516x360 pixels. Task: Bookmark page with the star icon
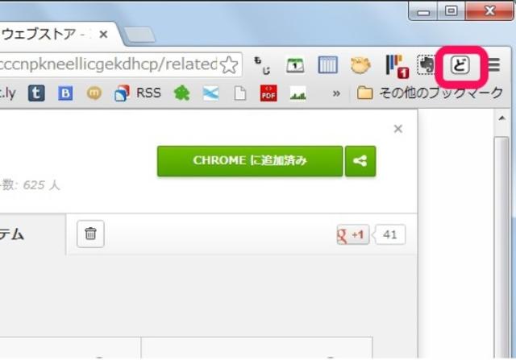pos(229,64)
